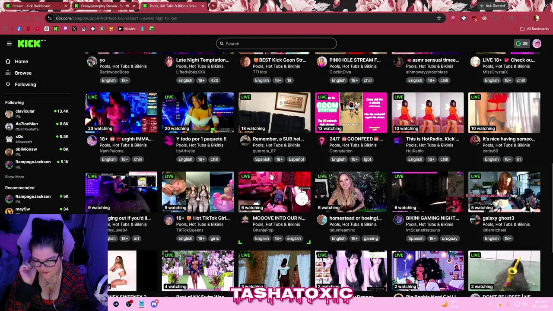Image resolution: width=553 pixels, height=311 pixels.
Task: Bookmark this page with the star icon
Action: (439, 18)
